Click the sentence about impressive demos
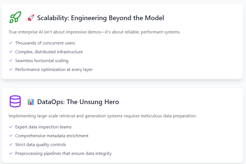This screenshot has width=246, height=164. coord(95,32)
